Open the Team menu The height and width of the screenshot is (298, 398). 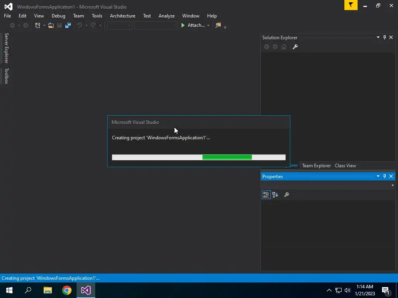(x=79, y=16)
